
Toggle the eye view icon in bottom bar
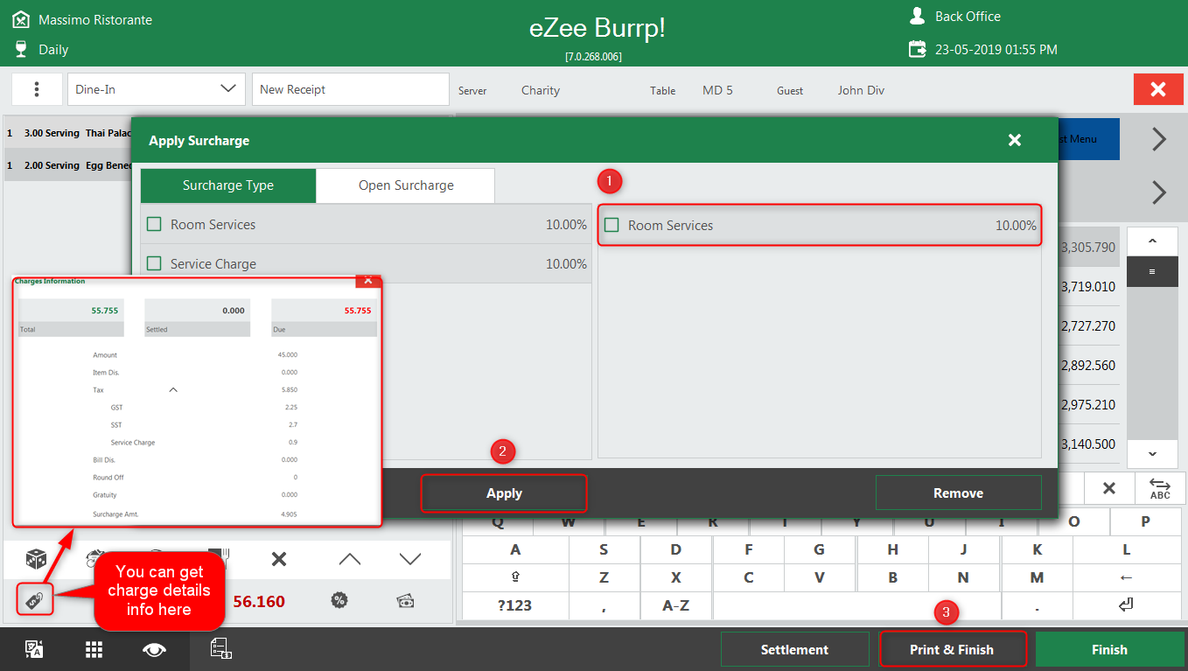pos(155,649)
